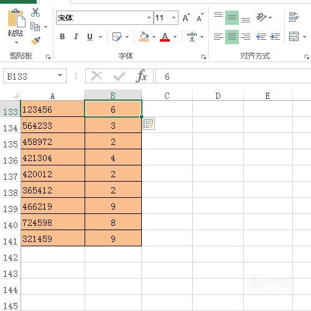Image resolution: width=311 pixels, height=311 pixels.
Task: Open font color dropdown arrow
Action: tap(175, 37)
